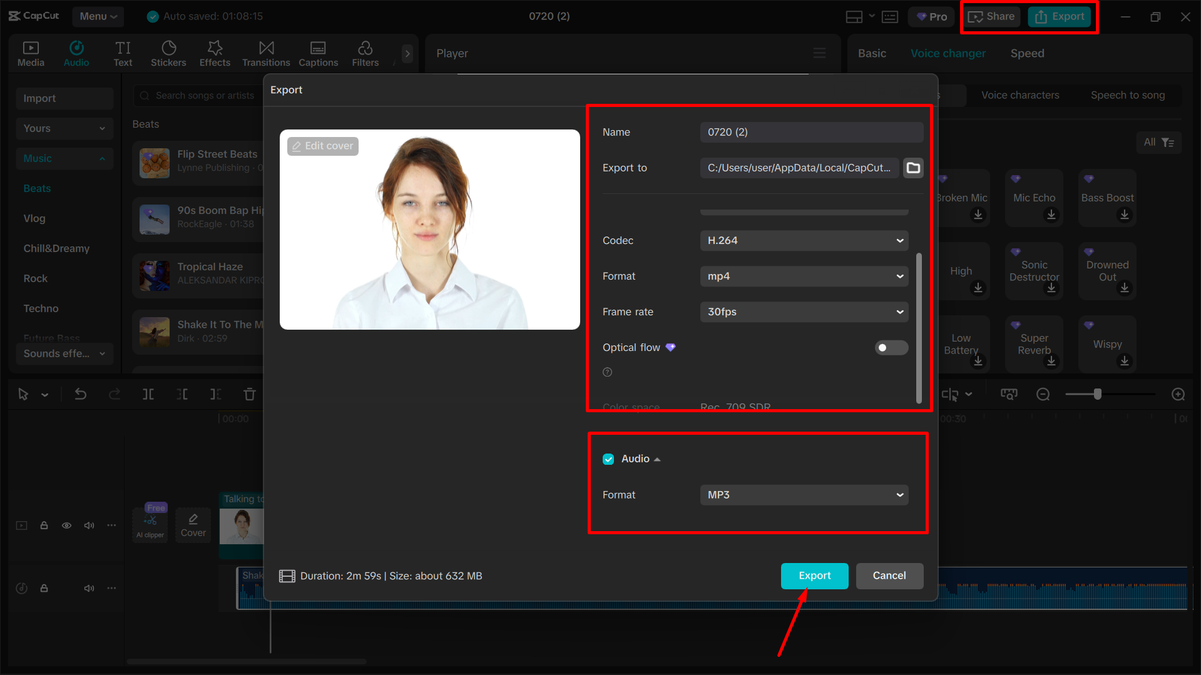1201x675 pixels.
Task: Open the Frame rate dropdown
Action: (x=804, y=312)
